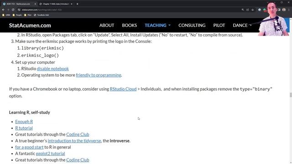Open the People bookmarks folder

pos(17,15)
